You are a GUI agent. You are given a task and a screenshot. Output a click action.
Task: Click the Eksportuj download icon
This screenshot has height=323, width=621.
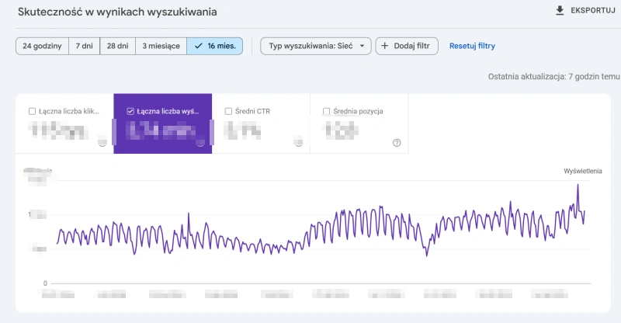coord(560,11)
